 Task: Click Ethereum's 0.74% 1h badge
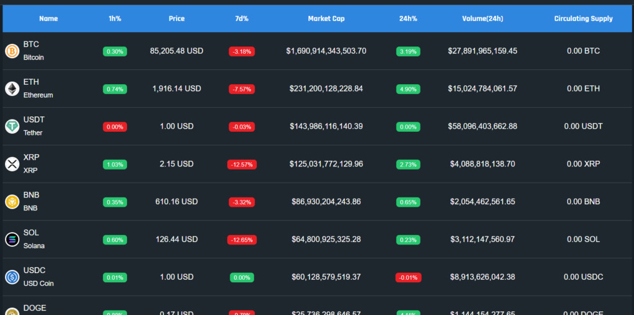115,89
